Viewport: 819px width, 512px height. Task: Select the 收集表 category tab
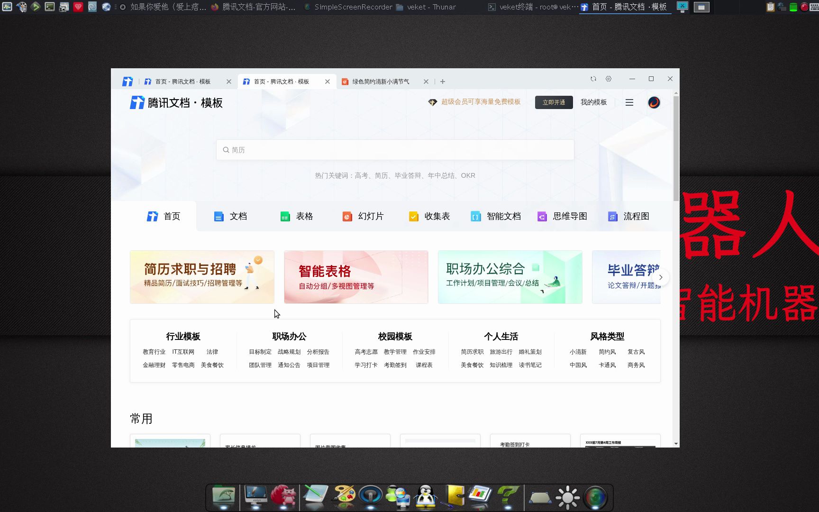point(429,216)
